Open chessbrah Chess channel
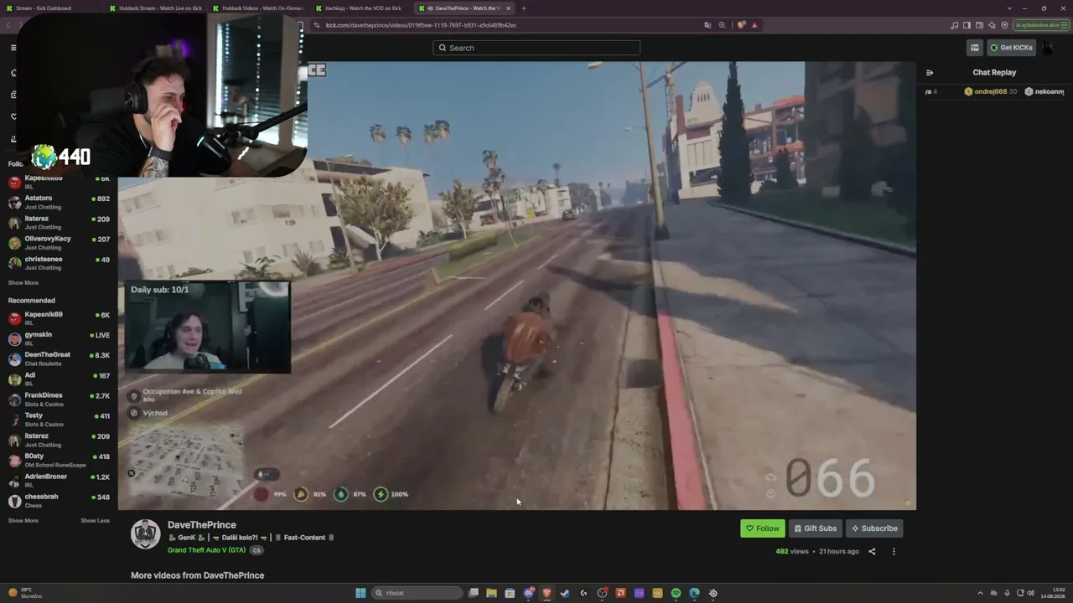The height and width of the screenshot is (603, 1073). (59, 501)
